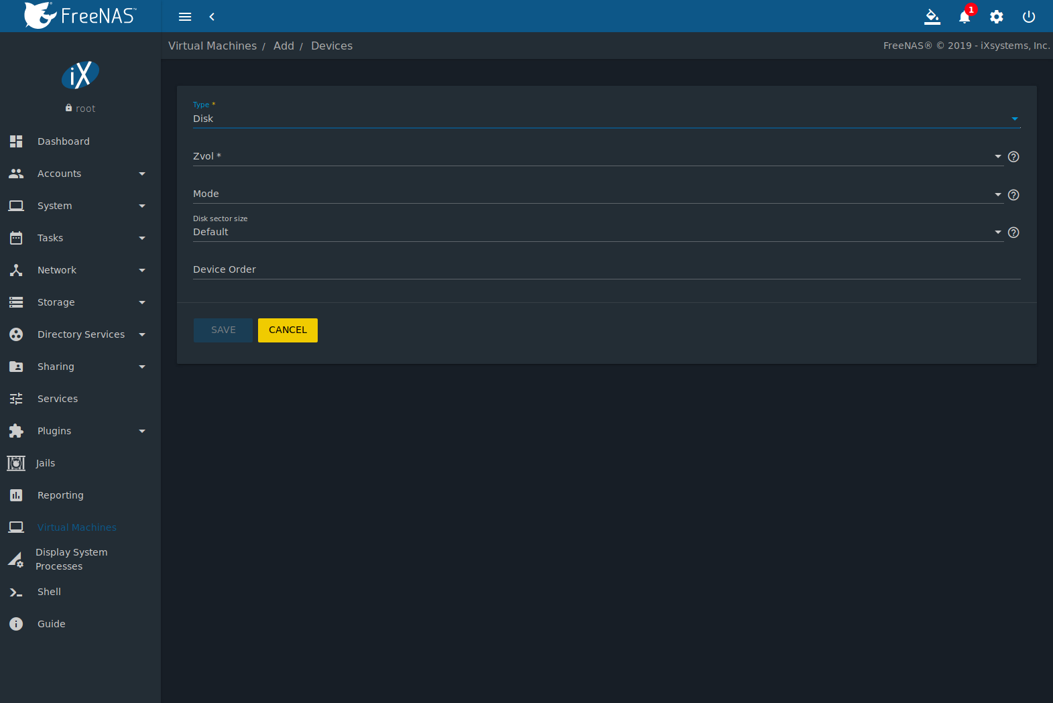
Task: Click the Add breadcrumb link
Action: pos(284,46)
